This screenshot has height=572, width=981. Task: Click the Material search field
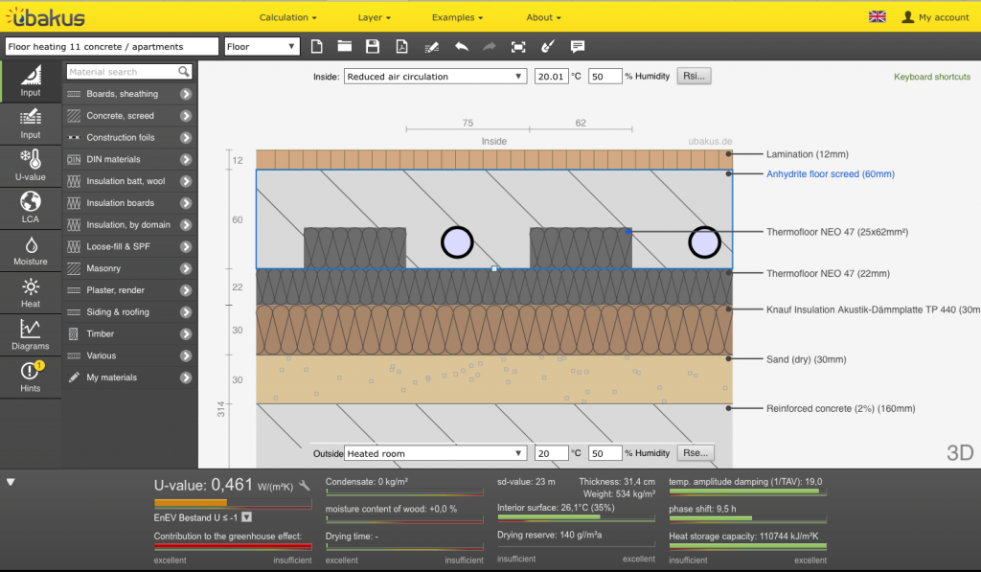pyautogui.click(x=122, y=72)
